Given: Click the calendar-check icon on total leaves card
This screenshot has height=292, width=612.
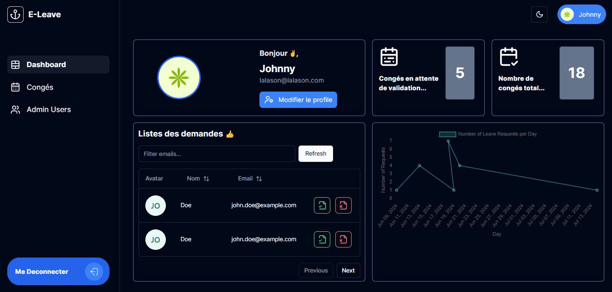Looking at the screenshot, I should [x=509, y=57].
